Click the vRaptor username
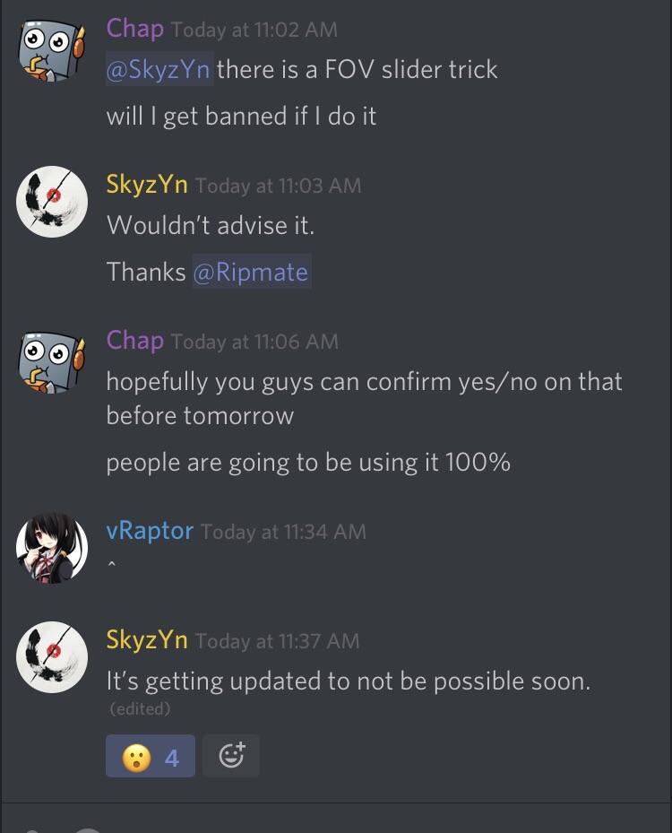Screen dimensions: 672x833 (150, 531)
